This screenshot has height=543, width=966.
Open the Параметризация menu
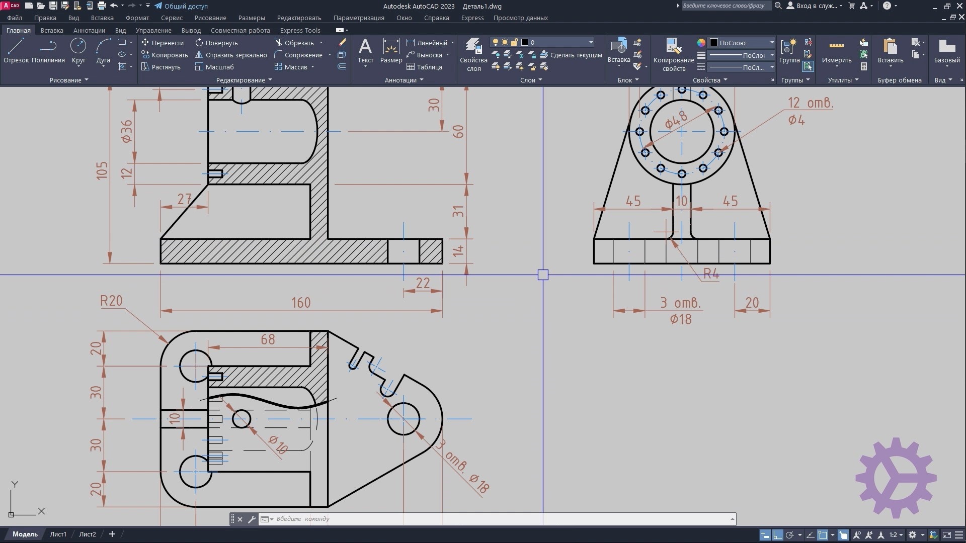(x=358, y=18)
